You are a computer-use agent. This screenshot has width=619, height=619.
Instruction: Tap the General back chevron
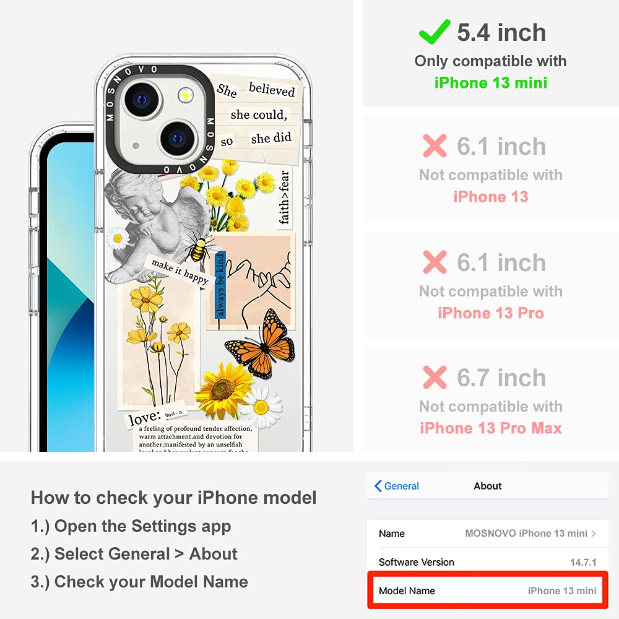pyautogui.click(x=378, y=486)
